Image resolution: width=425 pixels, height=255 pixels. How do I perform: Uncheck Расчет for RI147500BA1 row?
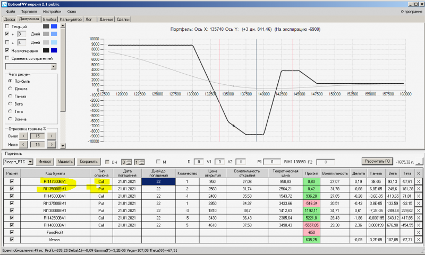(12, 181)
